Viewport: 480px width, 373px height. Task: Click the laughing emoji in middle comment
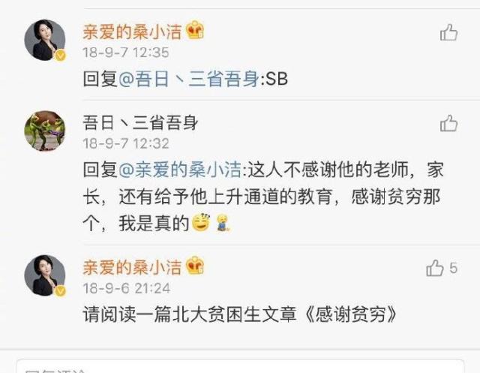[201, 223]
